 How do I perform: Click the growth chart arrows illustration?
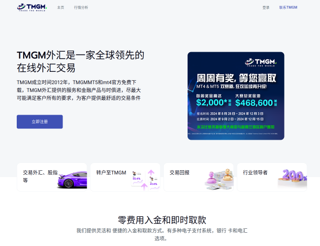point(146,180)
